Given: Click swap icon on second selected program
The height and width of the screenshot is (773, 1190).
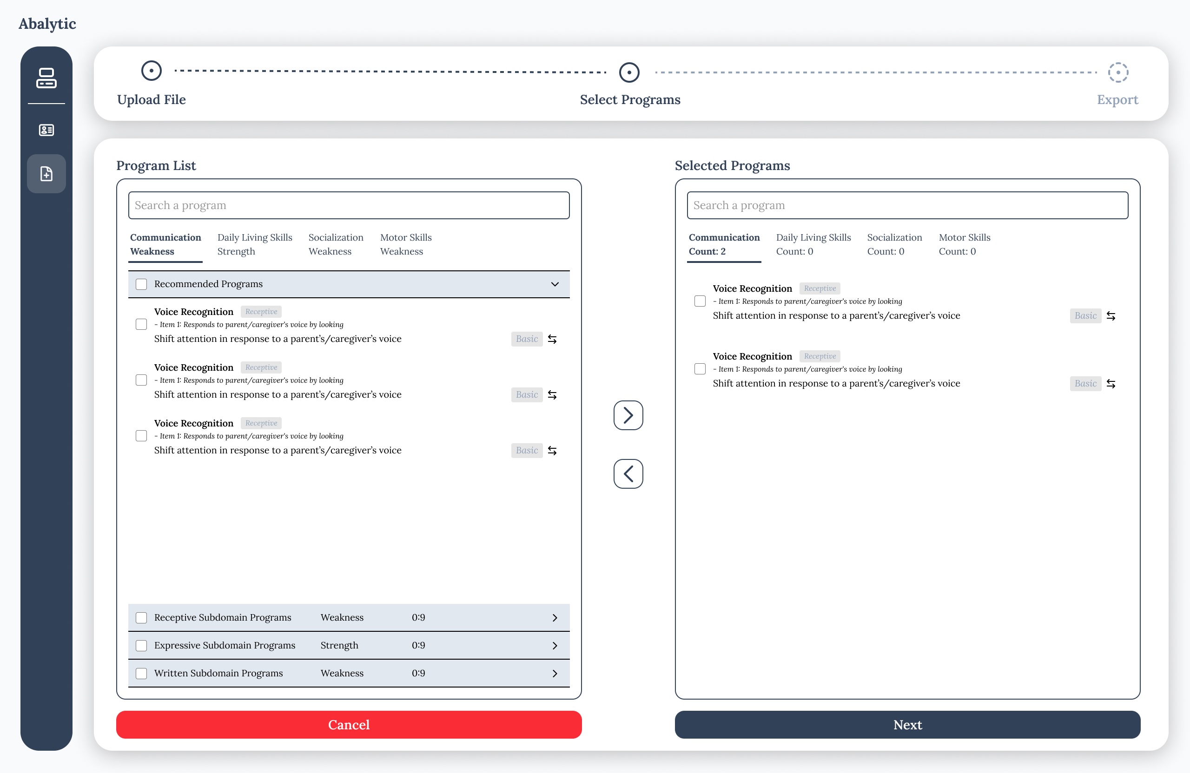Looking at the screenshot, I should point(1111,384).
